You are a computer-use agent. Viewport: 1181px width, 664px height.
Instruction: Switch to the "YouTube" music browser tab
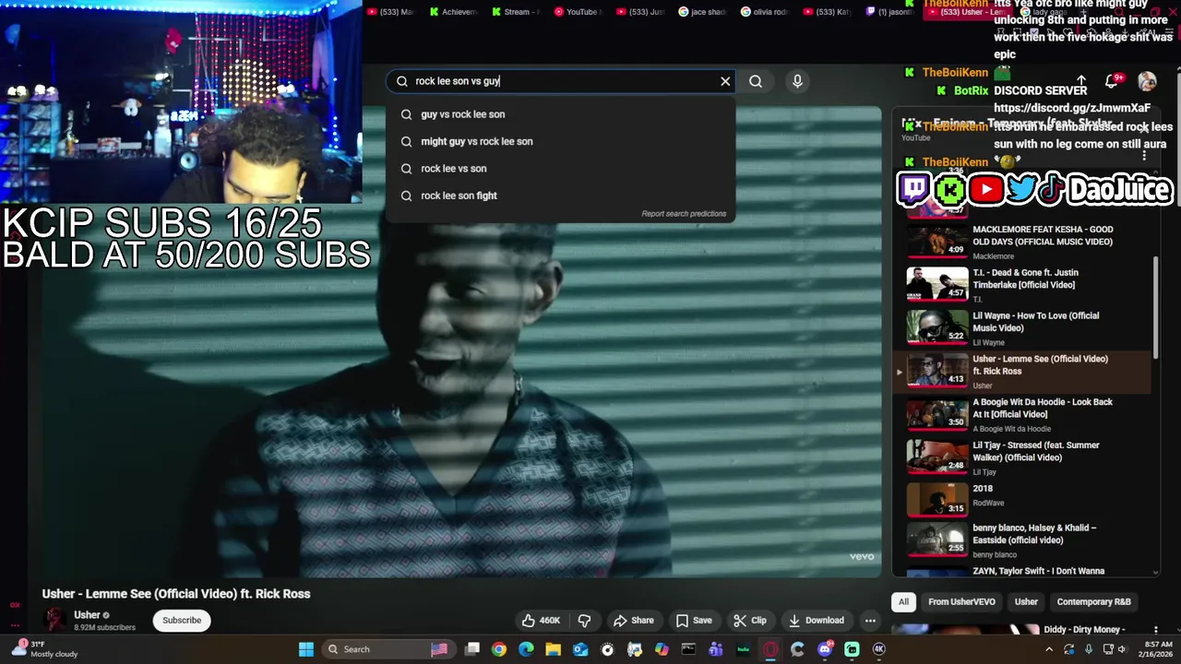click(576, 12)
